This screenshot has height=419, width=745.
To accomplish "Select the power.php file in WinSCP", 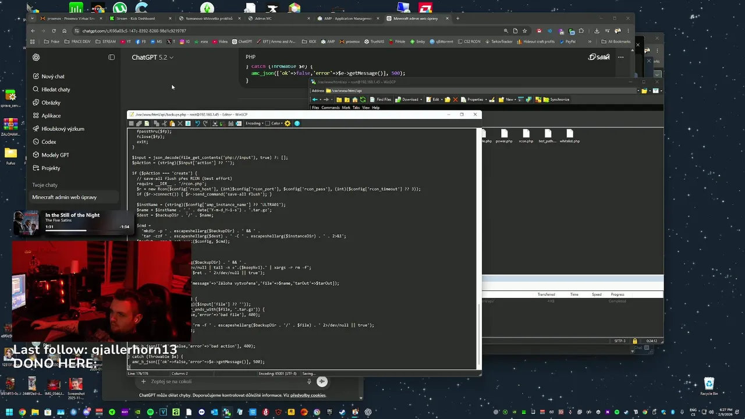I will 504,136.
